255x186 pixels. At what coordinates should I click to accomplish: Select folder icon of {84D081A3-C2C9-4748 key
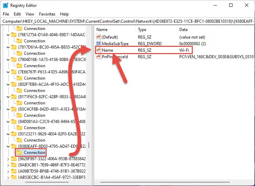(x=14, y=122)
